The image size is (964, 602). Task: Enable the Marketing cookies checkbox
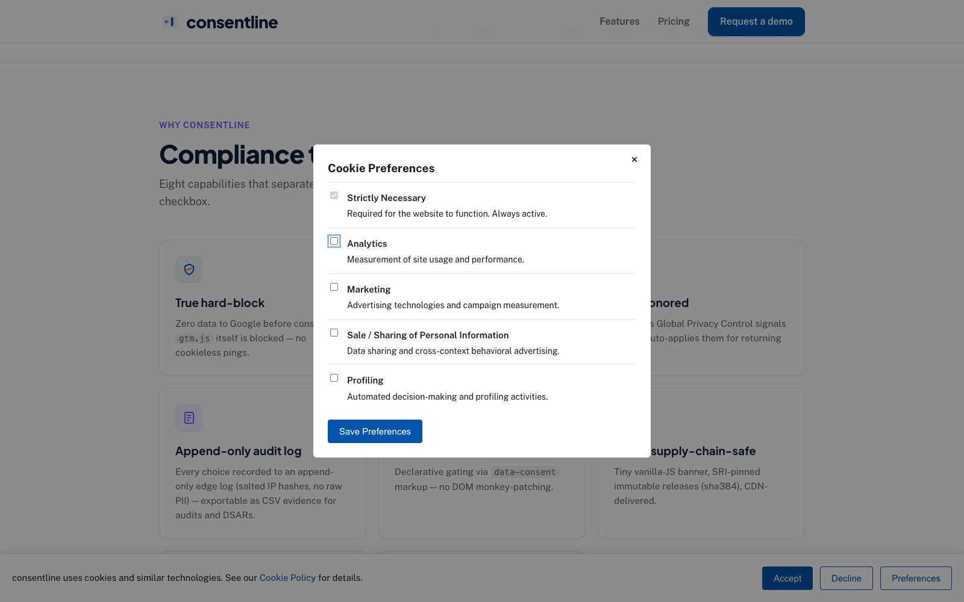point(334,287)
